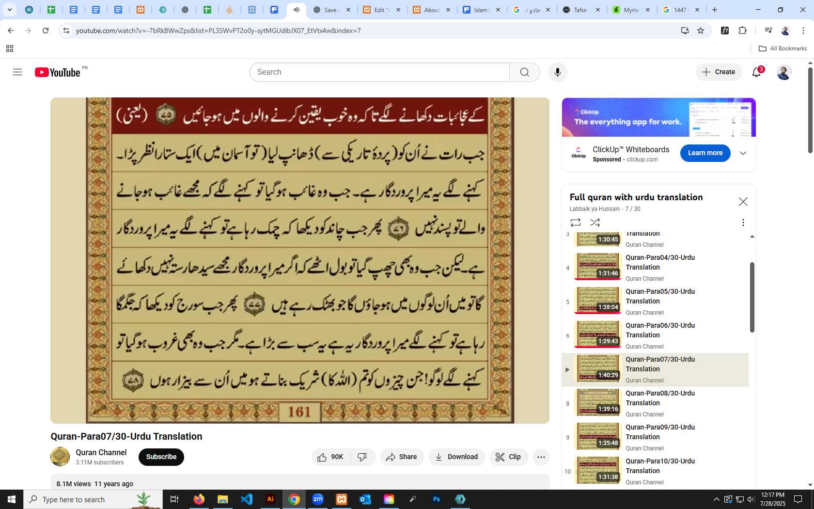This screenshot has height=509, width=814.
Task: Click the URL address bar
Action: coord(373,31)
